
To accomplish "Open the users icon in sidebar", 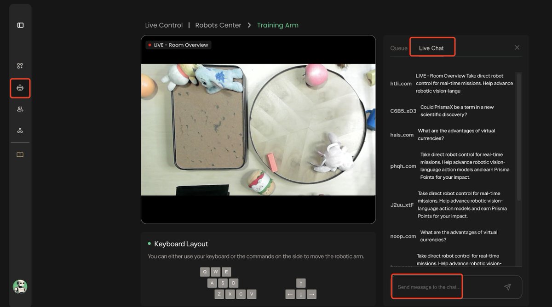I will point(20,109).
